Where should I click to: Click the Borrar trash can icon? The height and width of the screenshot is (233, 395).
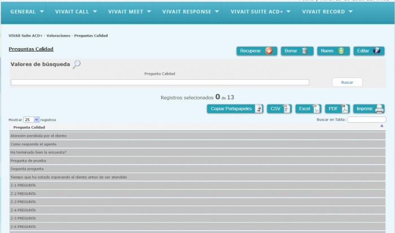point(305,51)
